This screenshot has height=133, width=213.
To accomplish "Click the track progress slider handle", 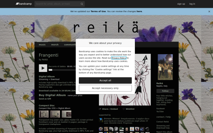I will pyautogui.click(x=50, y=70).
